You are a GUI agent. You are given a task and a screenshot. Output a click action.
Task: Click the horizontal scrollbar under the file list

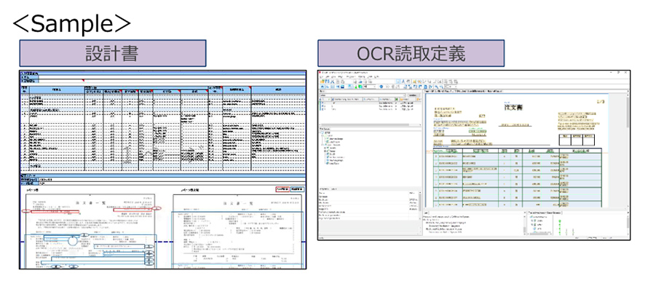pos(365,125)
